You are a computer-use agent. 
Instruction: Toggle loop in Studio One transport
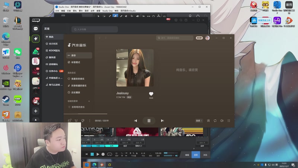tap(110, 154)
